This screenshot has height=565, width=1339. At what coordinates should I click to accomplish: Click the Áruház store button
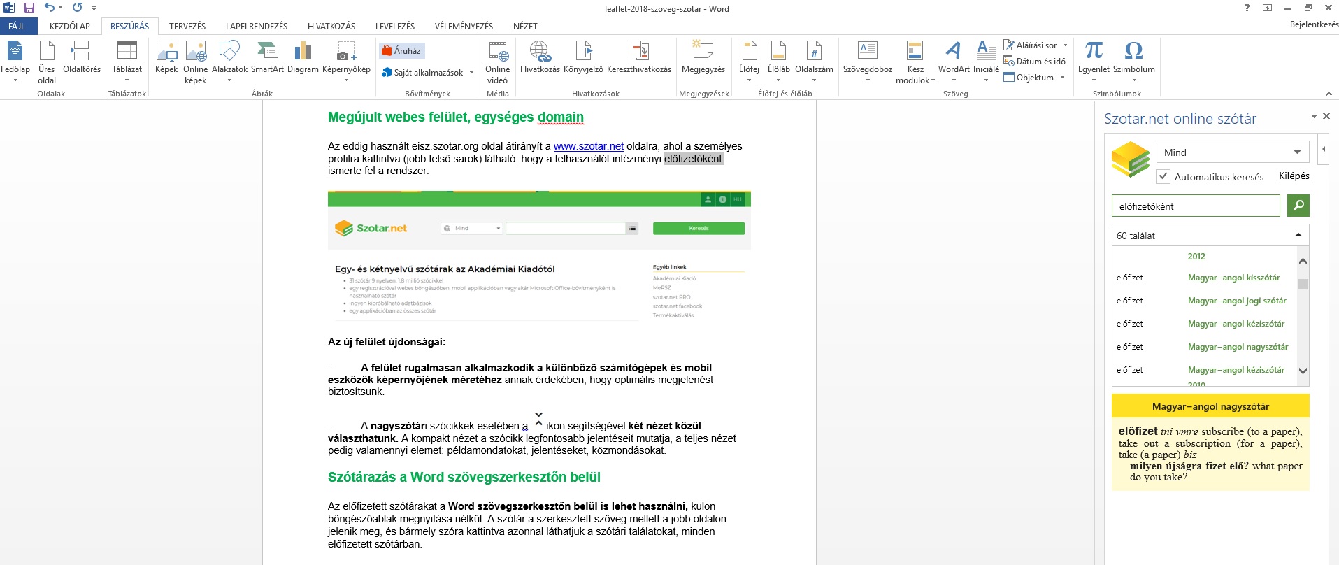(401, 51)
